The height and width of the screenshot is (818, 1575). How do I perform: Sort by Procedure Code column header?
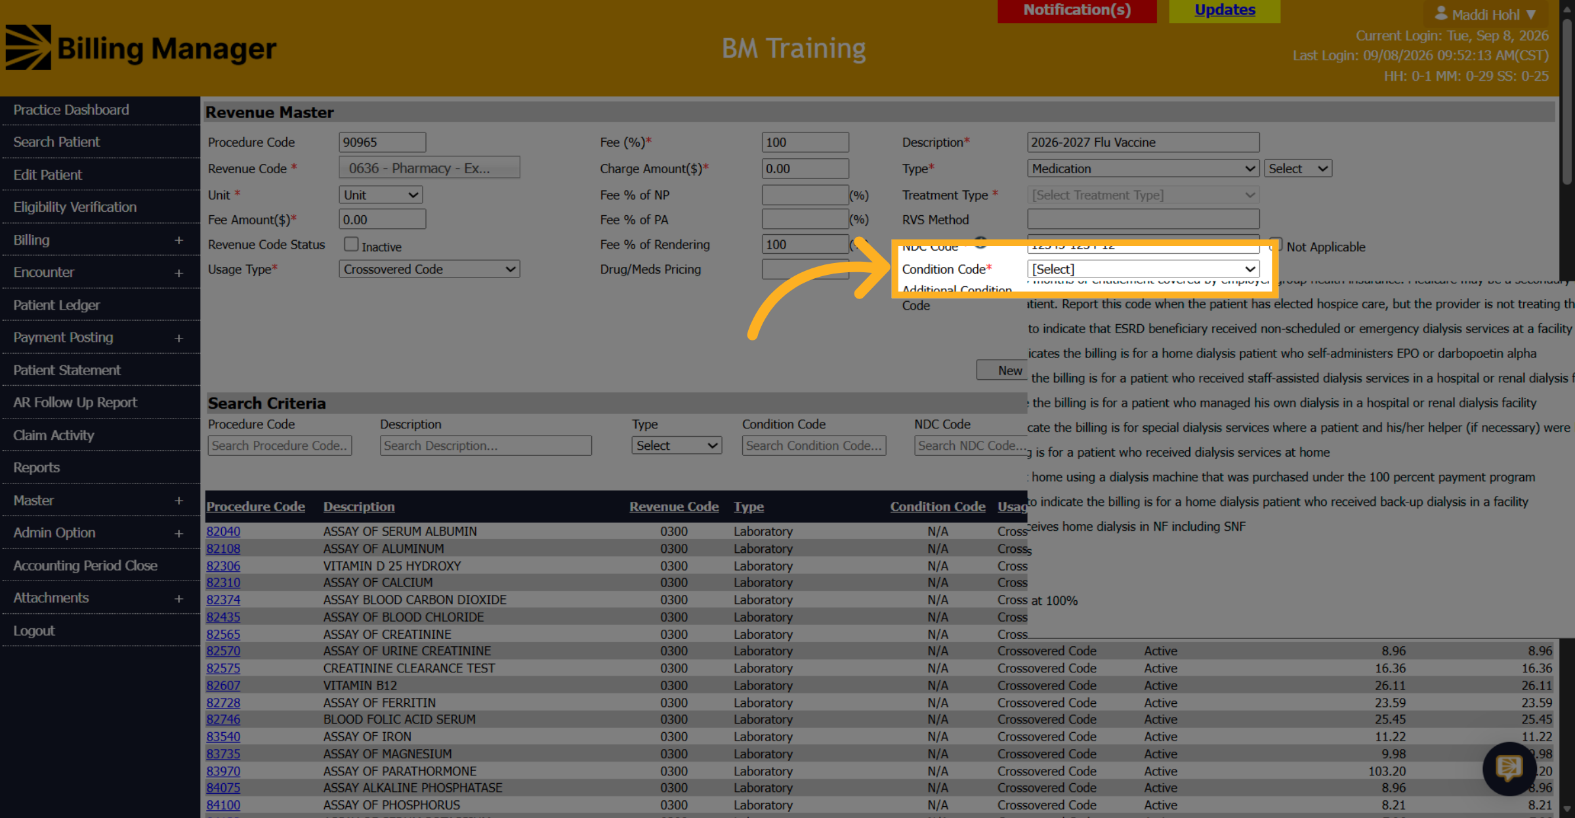[255, 506]
